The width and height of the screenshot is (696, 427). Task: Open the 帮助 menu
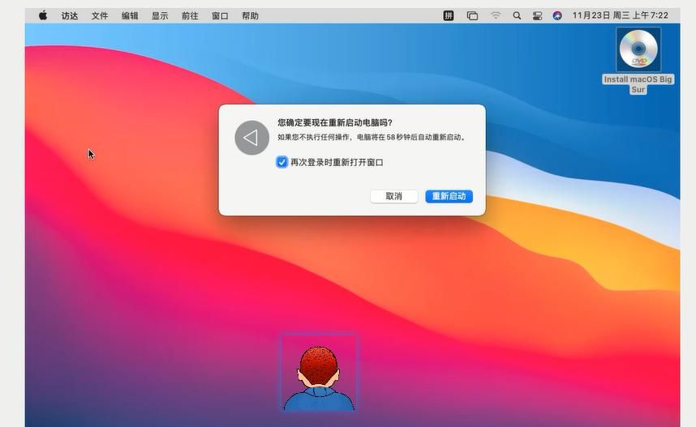(x=250, y=15)
